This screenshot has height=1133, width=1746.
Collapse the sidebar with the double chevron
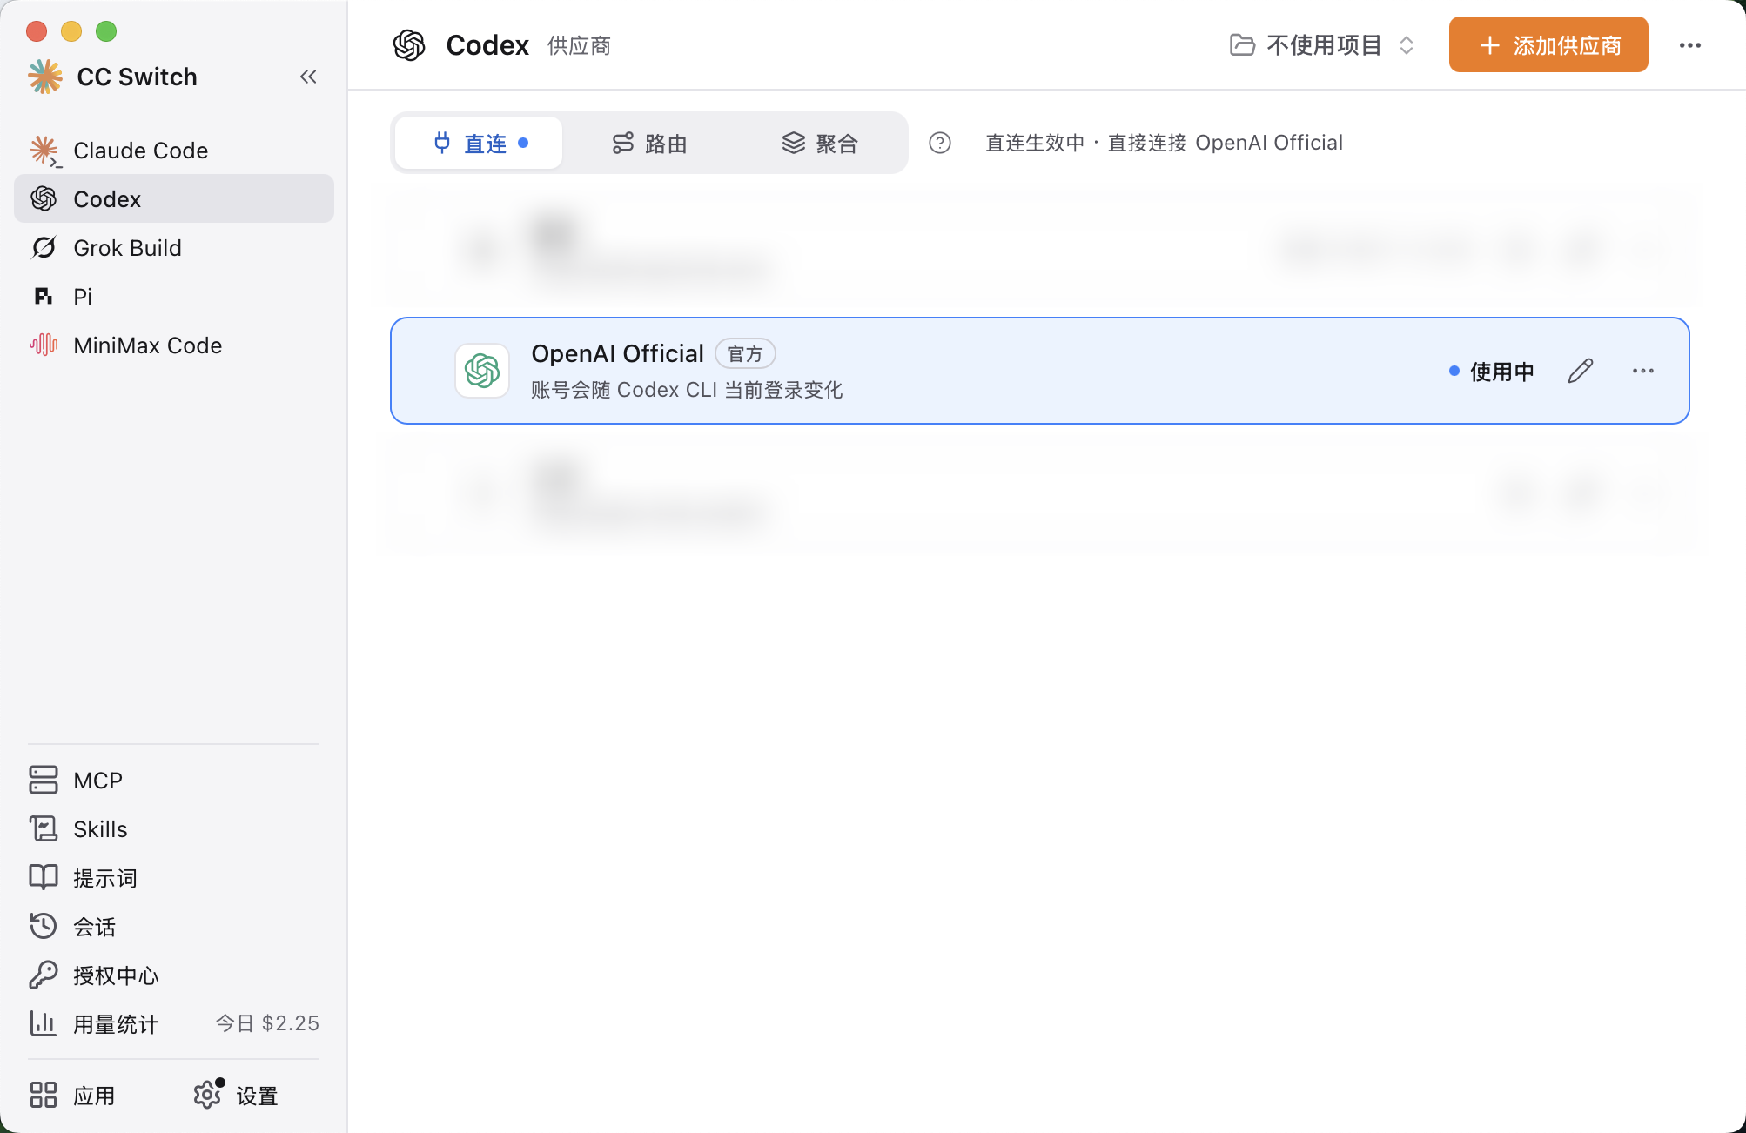308,77
